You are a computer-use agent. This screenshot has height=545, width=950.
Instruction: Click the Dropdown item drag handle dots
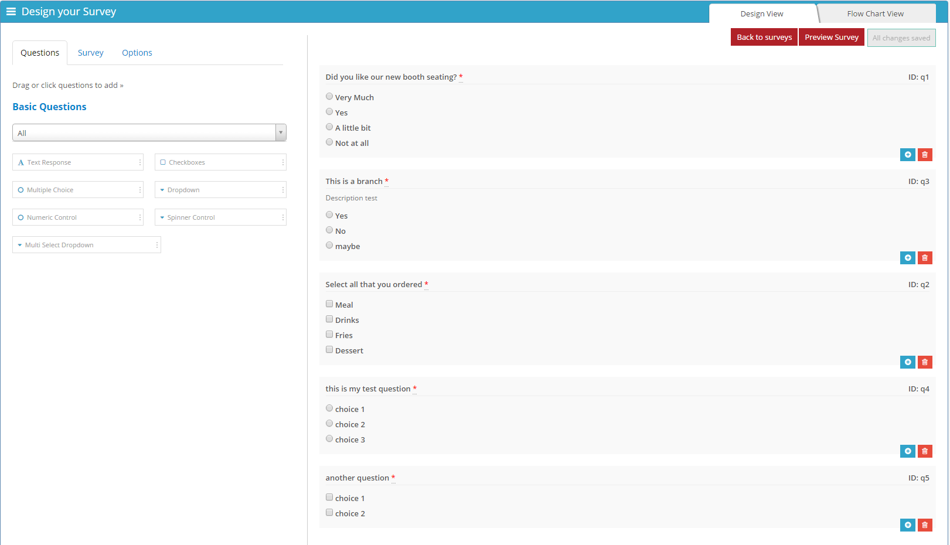pyautogui.click(x=283, y=190)
